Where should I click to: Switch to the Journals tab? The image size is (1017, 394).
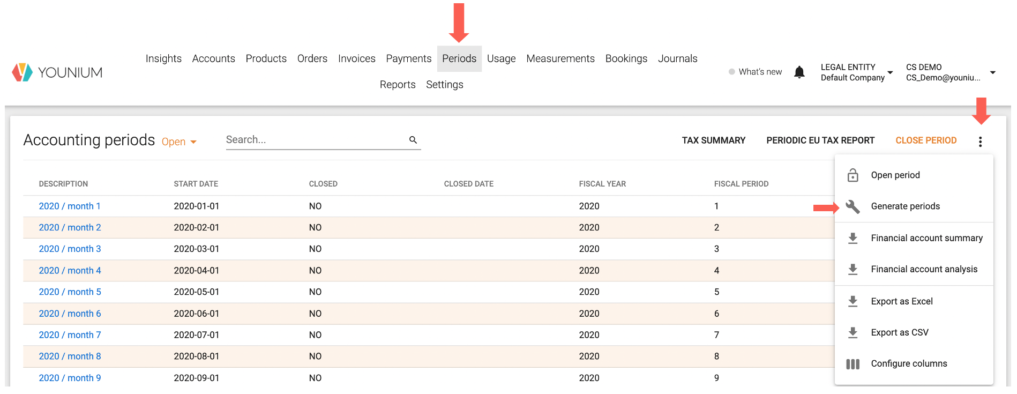tap(677, 58)
